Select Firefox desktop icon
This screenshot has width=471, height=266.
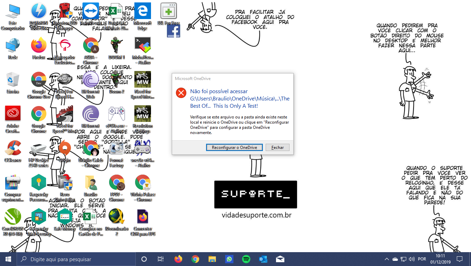point(39,49)
